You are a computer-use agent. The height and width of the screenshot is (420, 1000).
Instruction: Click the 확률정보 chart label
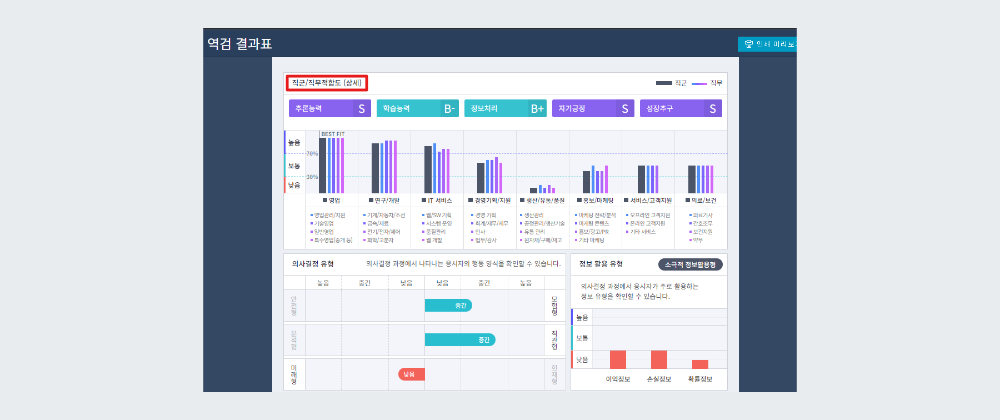(700, 379)
